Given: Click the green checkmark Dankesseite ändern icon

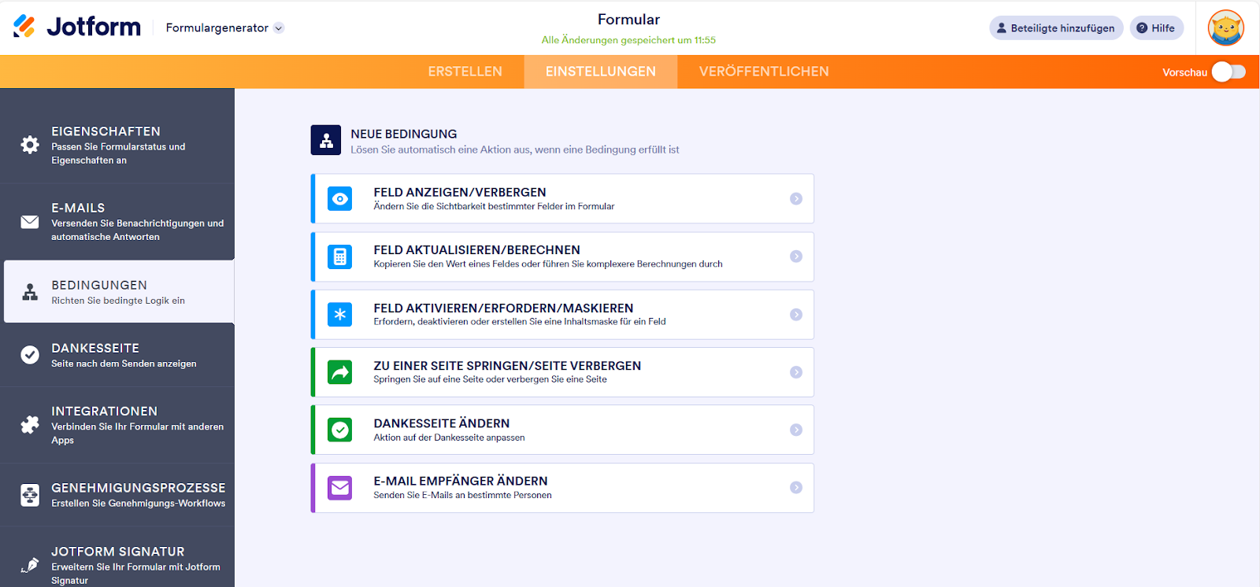Looking at the screenshot, I should click(x=340, y=430).
